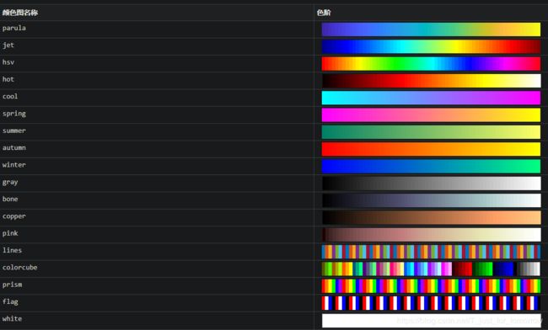
Task: Click the jet colormap name
Action: [8, 45]
